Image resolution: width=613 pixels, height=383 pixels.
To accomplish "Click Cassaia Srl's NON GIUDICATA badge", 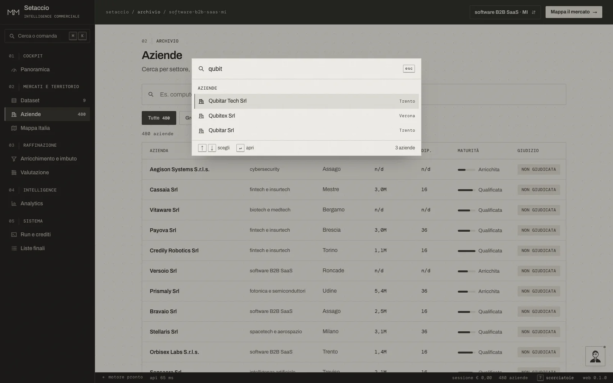I will (539, 190).
